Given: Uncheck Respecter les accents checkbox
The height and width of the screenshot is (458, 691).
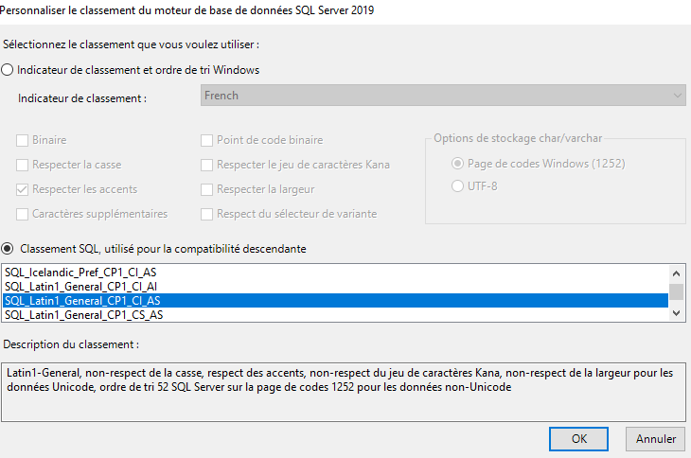Looking at the screenshot, I should click(x=23, y=189).
